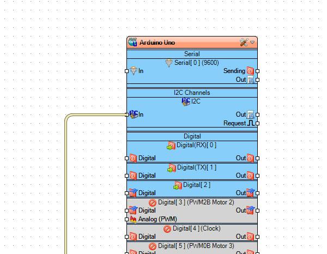Screen dimensions: 327x254
Task: Click the Digital[2] input pin connector
Action: (126, 193)
